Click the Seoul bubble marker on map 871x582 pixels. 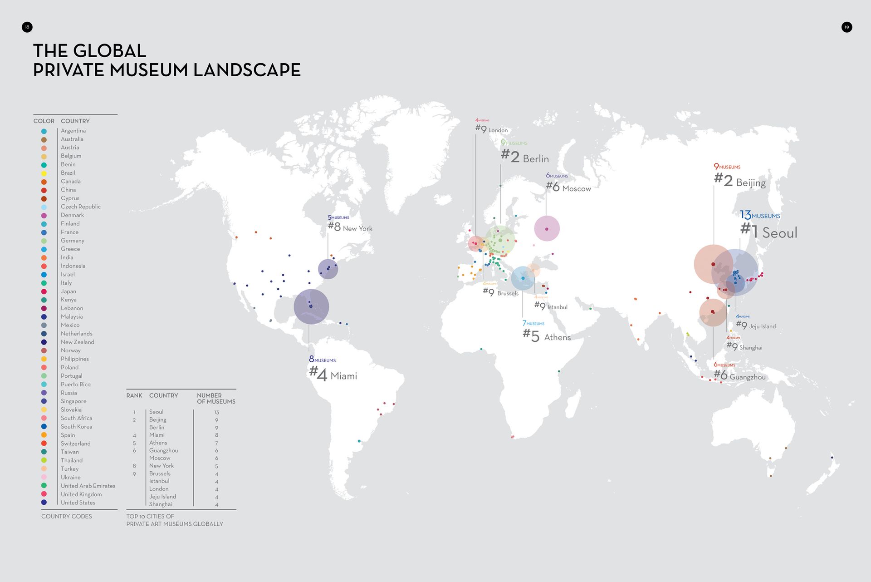(x=735, y=272)
